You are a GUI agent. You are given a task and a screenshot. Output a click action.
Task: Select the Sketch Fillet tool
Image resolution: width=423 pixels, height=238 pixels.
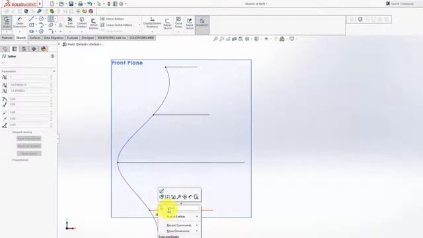51,31
